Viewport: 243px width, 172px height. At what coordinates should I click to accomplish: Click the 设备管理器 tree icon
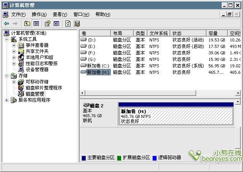[x=21, y=70]
